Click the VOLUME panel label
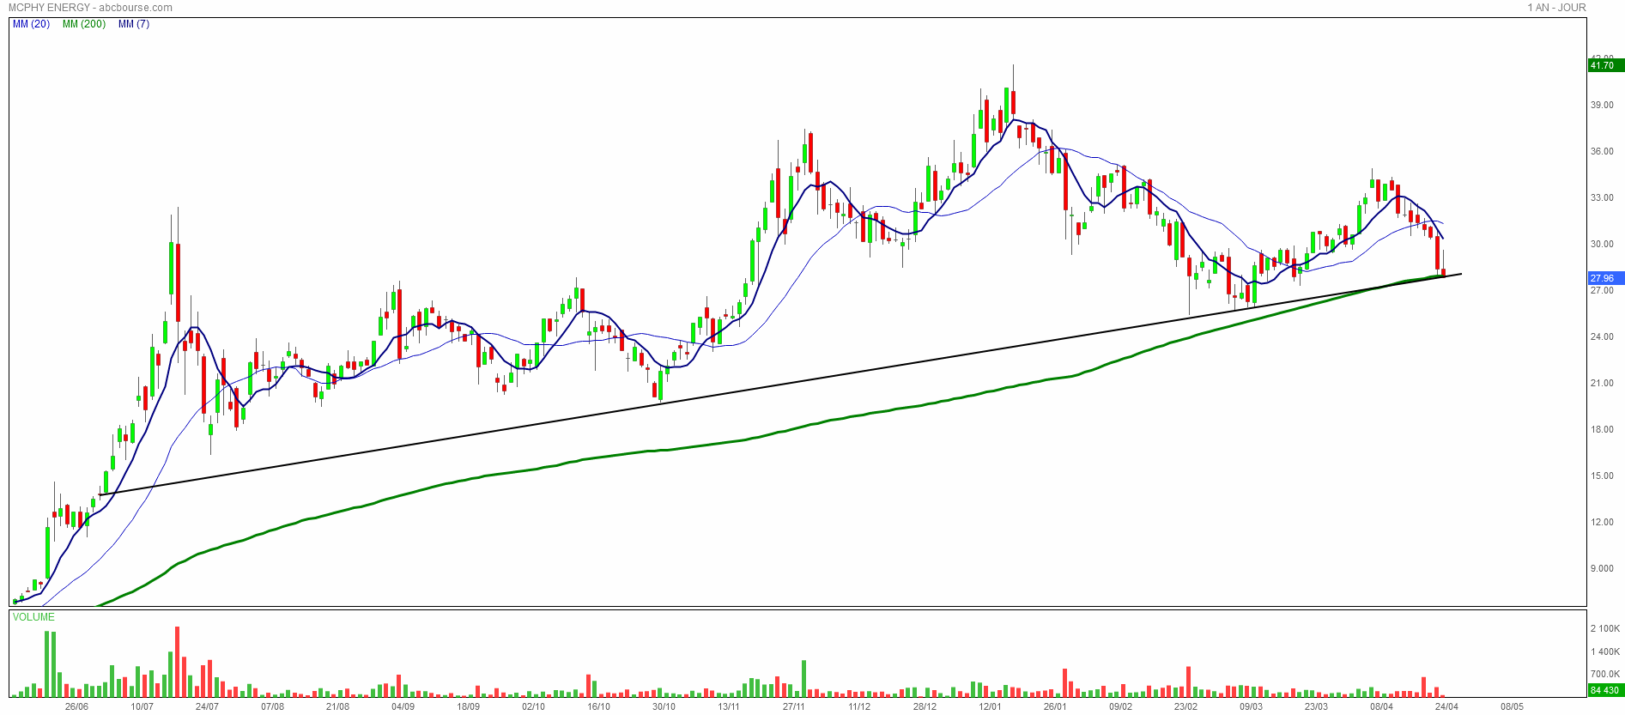Viewport: 1625px width, 715px height. click(33, 617)
